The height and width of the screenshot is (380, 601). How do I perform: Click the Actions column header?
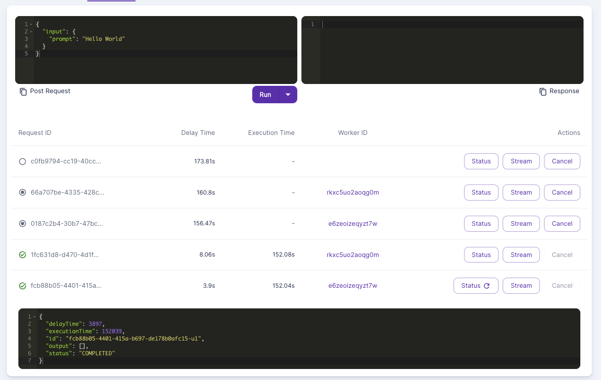(569, 133)
